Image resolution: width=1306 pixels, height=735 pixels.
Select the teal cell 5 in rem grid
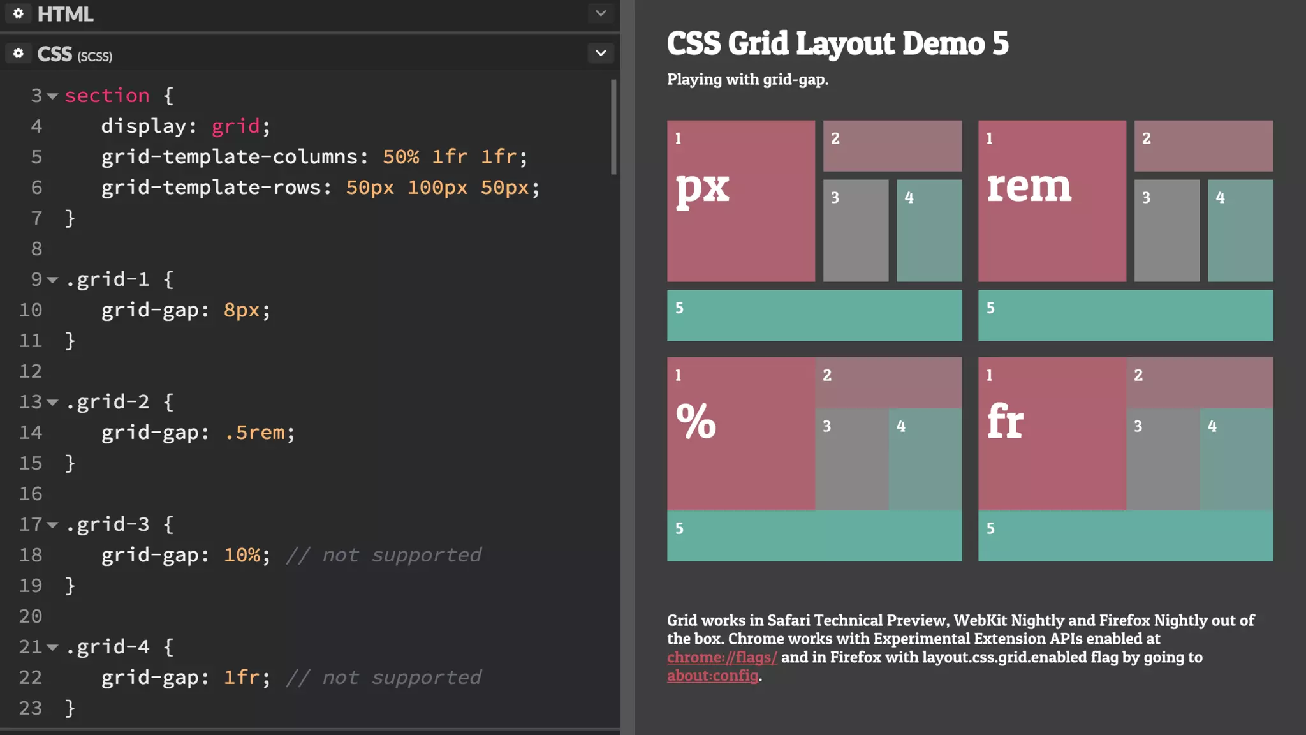tap(1125, 315)
